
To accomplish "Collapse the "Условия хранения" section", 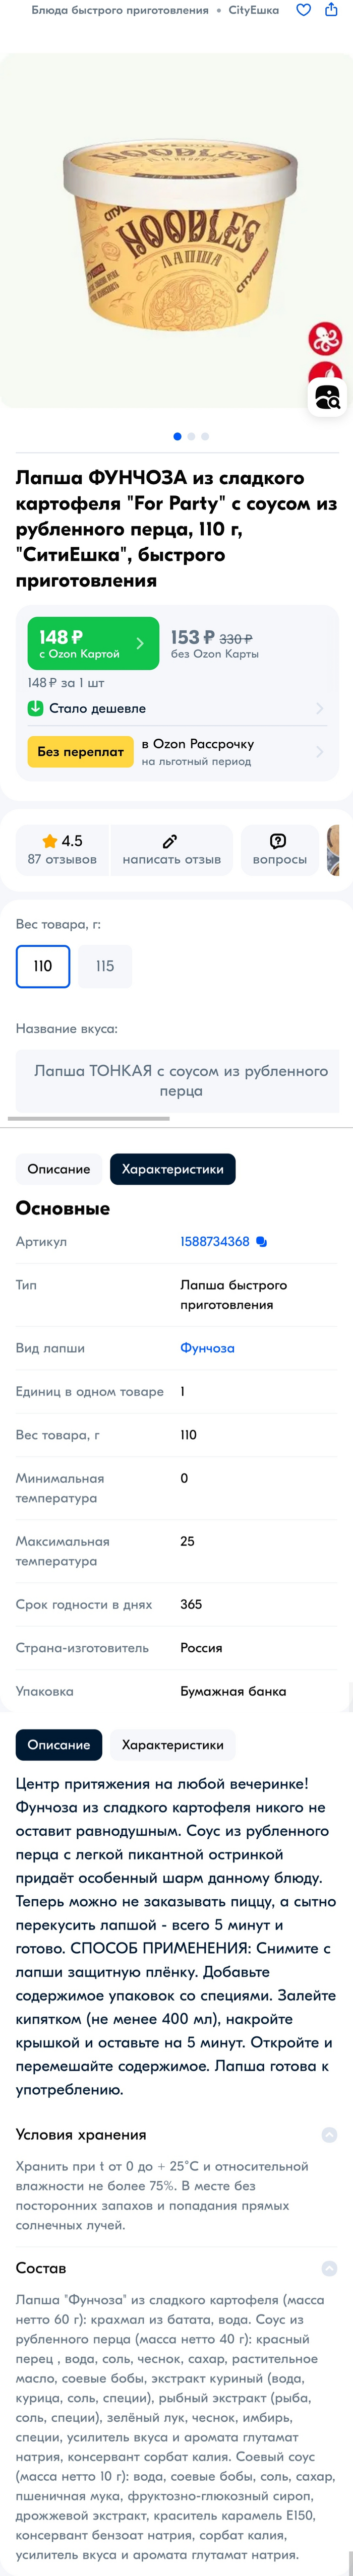I will coord(329,2135).
